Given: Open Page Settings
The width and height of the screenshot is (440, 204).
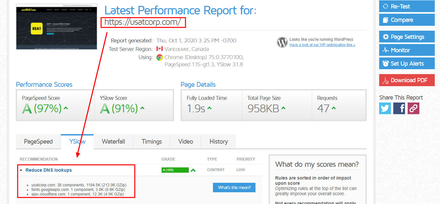Looking at the screenshot, I should point(407,37).
